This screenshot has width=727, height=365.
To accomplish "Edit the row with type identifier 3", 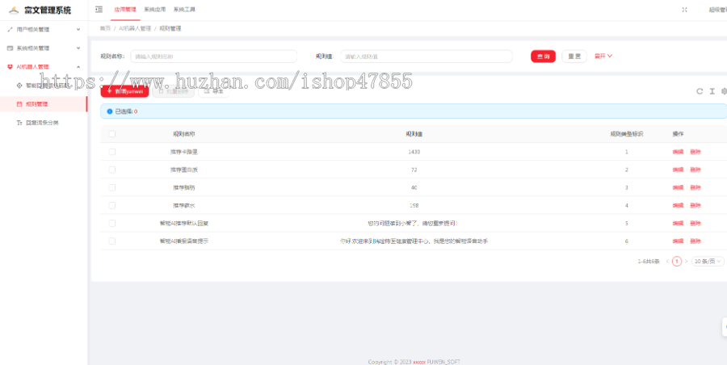I will (678, 187).
